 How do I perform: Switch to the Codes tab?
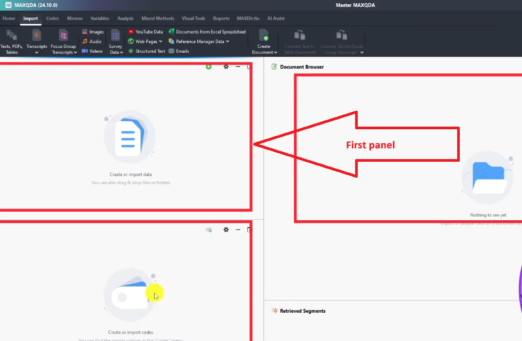(53, 19)
